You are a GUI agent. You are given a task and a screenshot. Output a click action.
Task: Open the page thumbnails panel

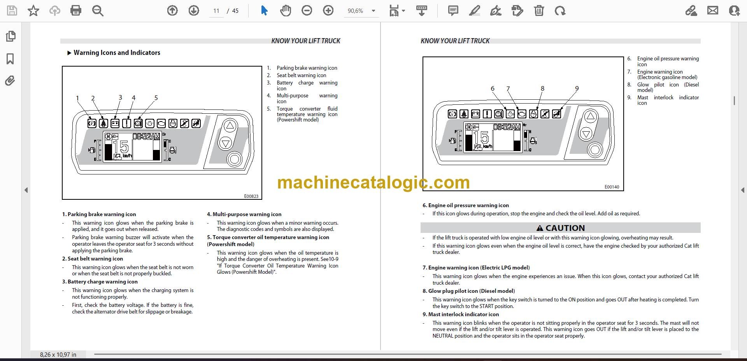click(x=11, y=36)
